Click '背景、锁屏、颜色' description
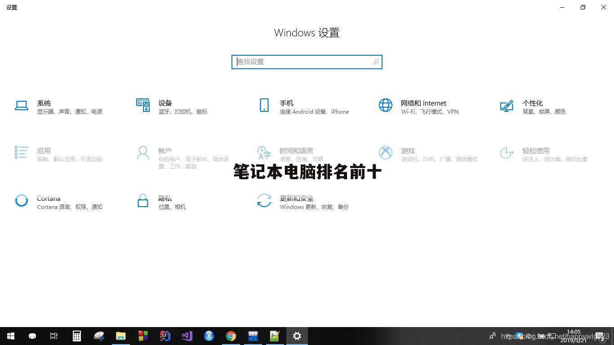Screen dimensions: 614x345 (544, 112)
